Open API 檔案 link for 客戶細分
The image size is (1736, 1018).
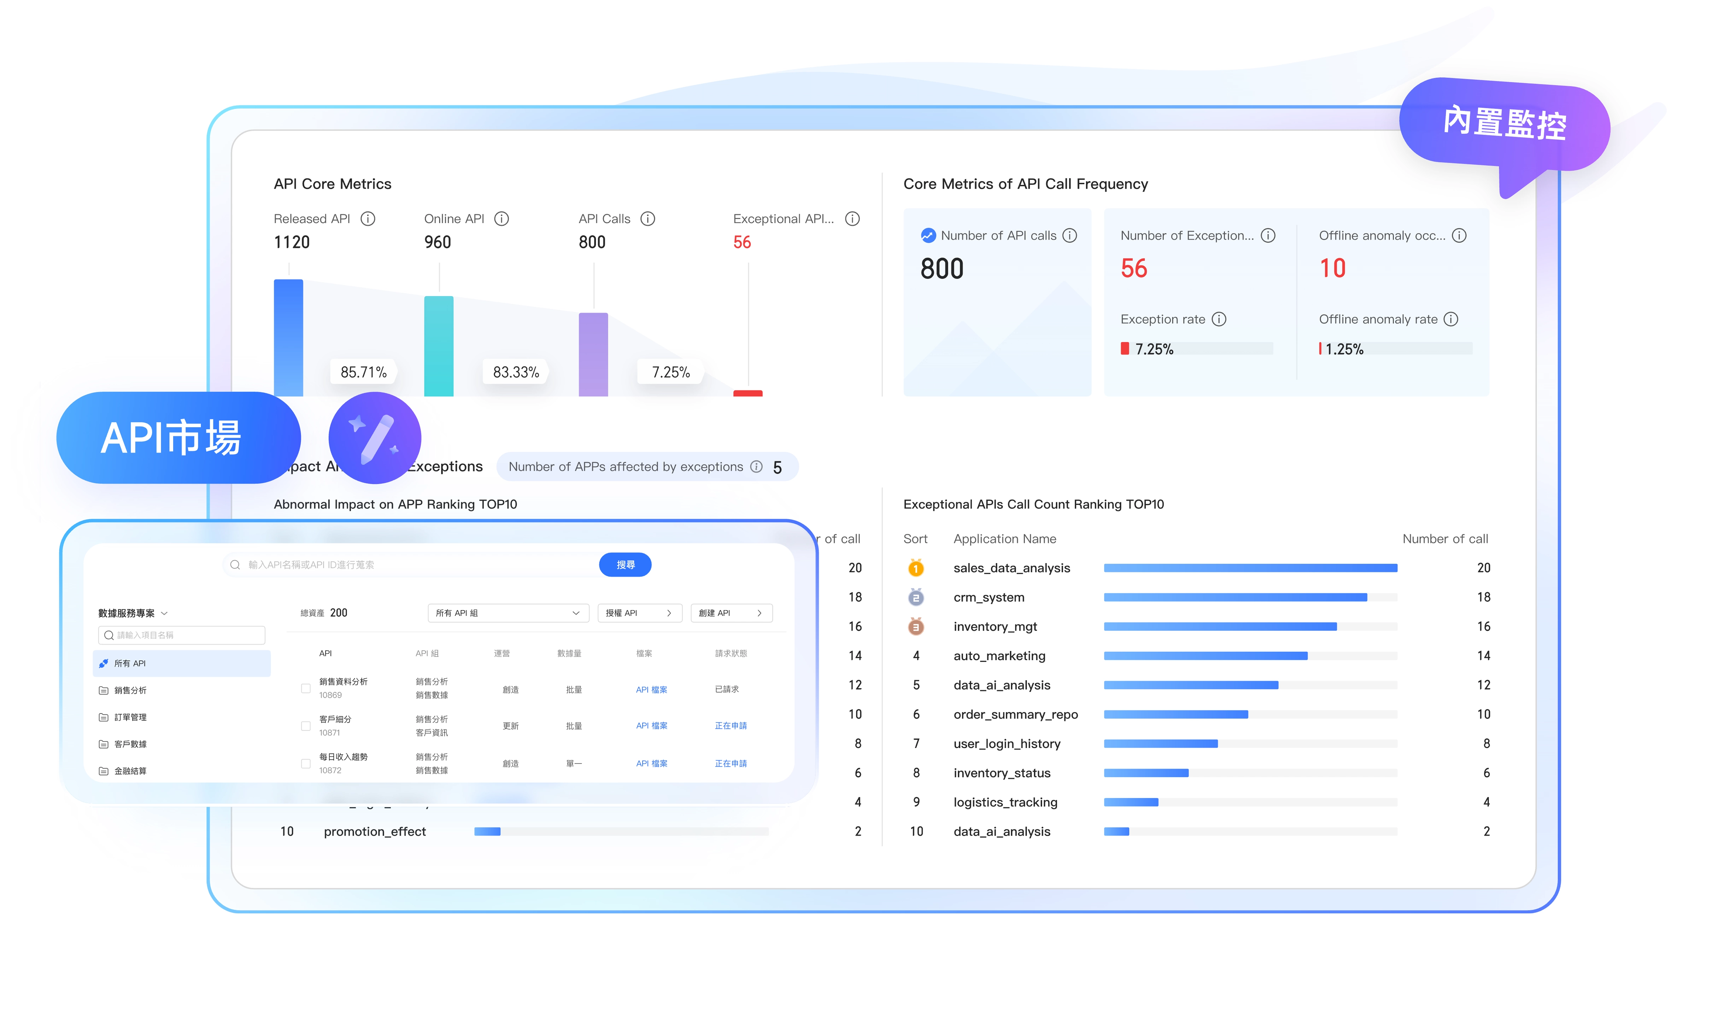651,726
